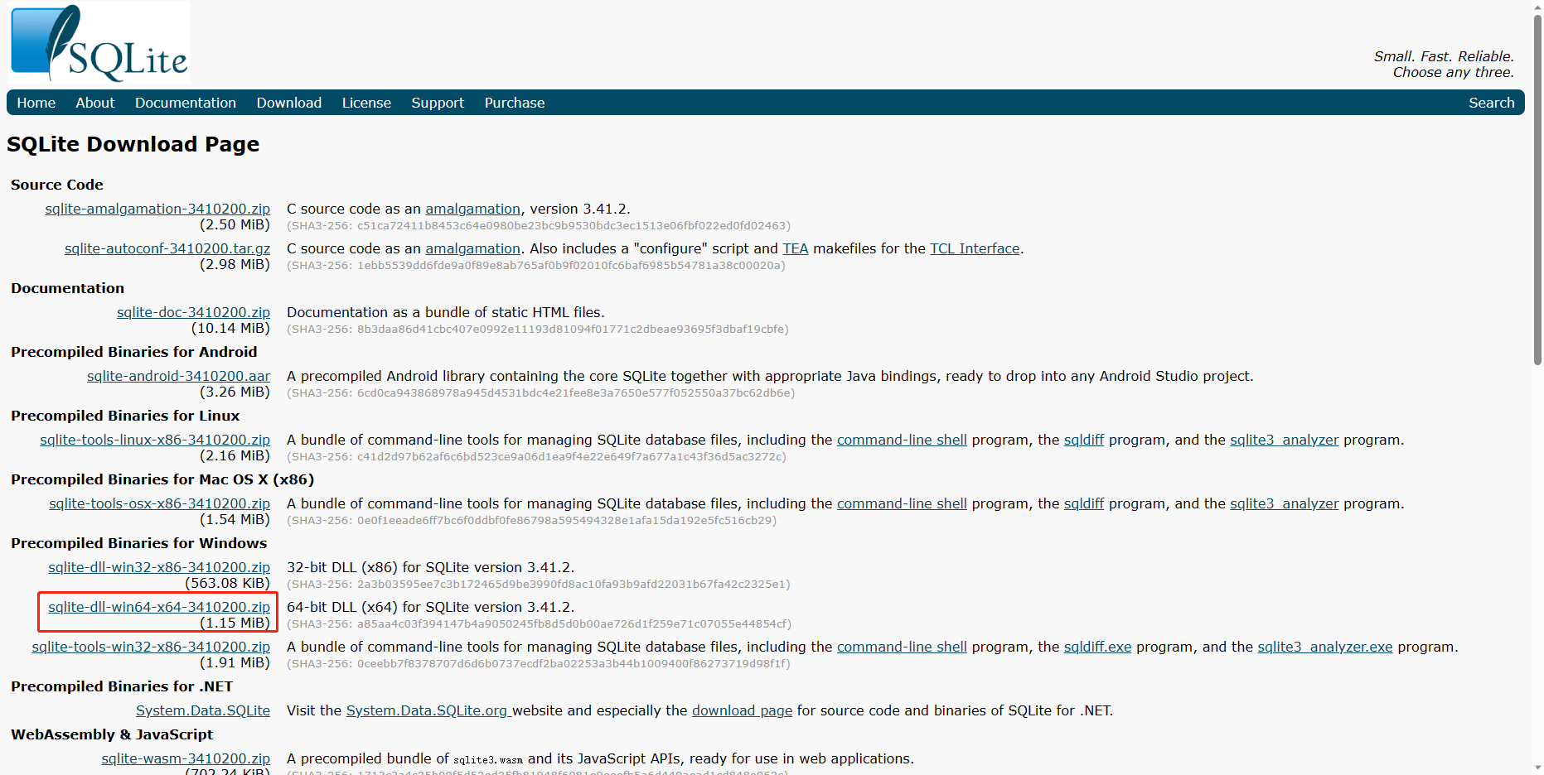Open the Home menu item
The height and width of the screenshot is (775, 1544).
click(x=36, y=103)
